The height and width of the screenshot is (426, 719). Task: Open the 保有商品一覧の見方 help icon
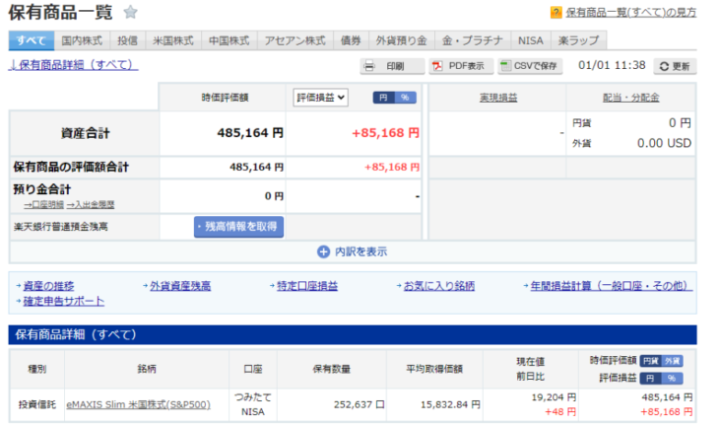click(556, 13)
